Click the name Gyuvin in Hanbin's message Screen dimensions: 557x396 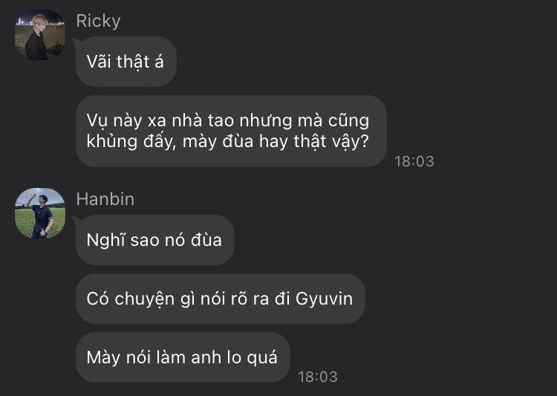tap(324, 299)
